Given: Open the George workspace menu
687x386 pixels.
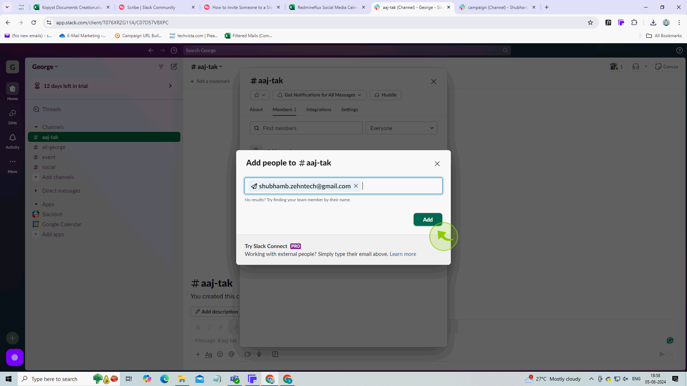Looking at the screenshot, I should (x=45, y=67).
